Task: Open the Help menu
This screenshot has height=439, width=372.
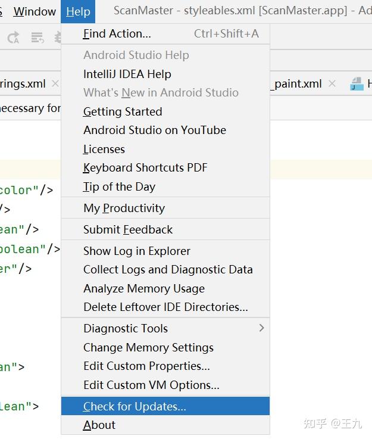Action: coord(78,11)
